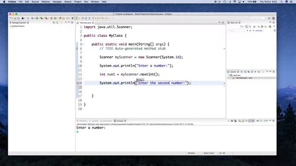The height and width of the screenshot is (166, 296).
Task: Switch to the Task List tab
Action: pos(234,23)
